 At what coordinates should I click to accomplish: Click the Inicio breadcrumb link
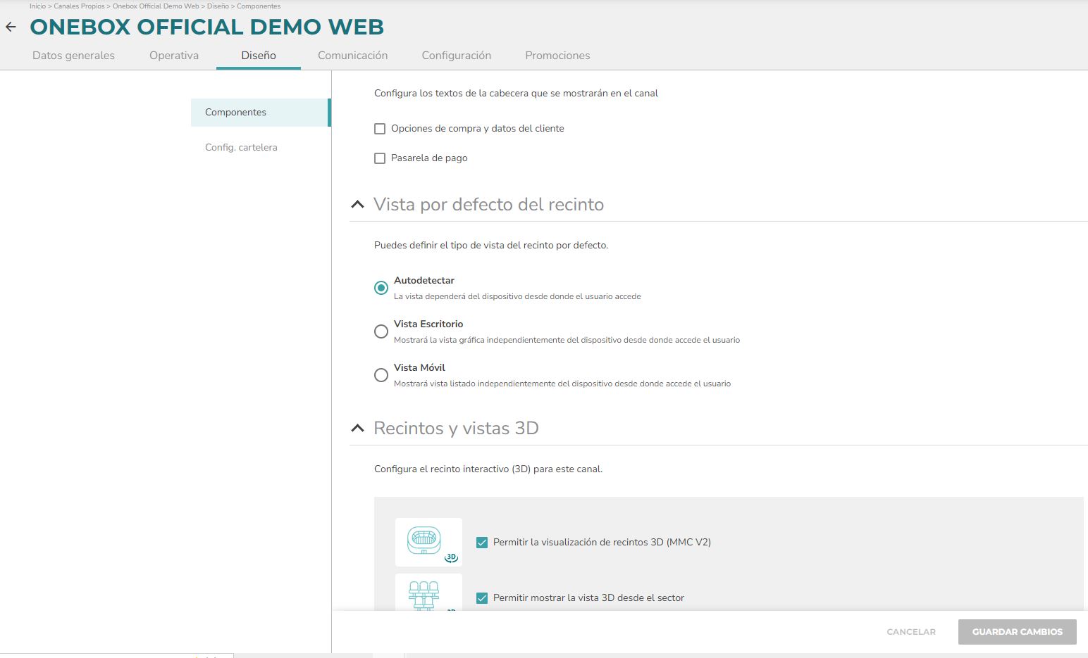[x=37, y=6]
